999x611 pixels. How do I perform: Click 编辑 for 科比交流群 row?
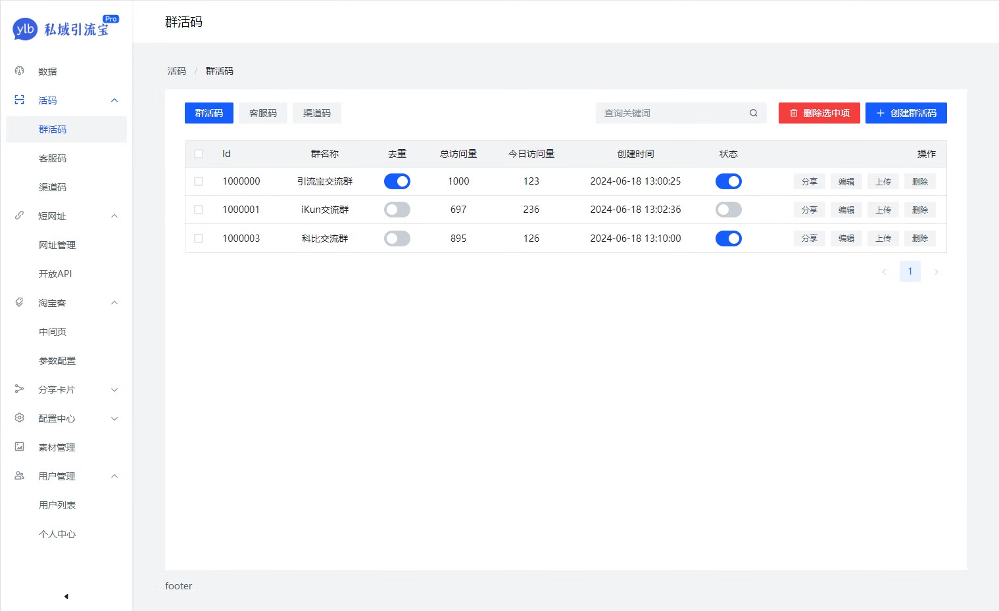tap(846, 238)
